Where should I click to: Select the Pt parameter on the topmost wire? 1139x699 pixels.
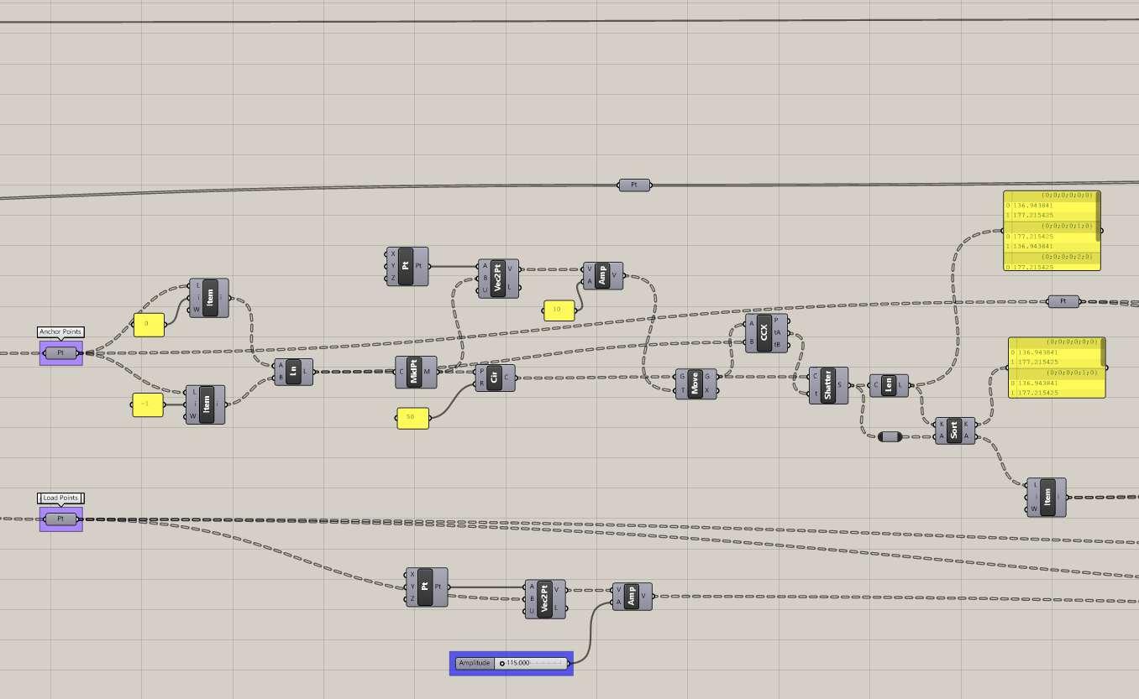(634, 185)
